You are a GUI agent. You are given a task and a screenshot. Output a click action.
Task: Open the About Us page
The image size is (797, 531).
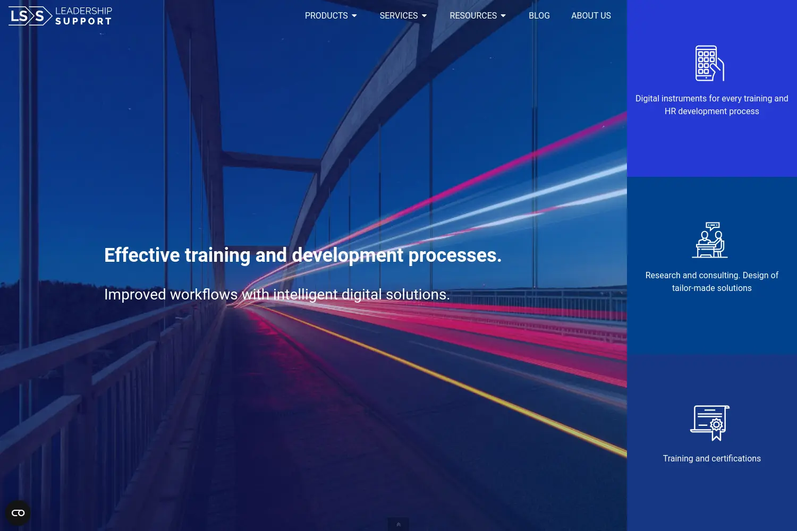click(x=591, y=16)
